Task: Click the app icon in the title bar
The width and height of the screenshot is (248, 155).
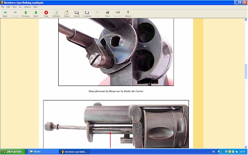Action: point(2,2)
